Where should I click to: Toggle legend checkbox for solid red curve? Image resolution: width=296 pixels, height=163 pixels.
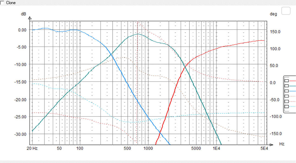[x=287, y=81]
